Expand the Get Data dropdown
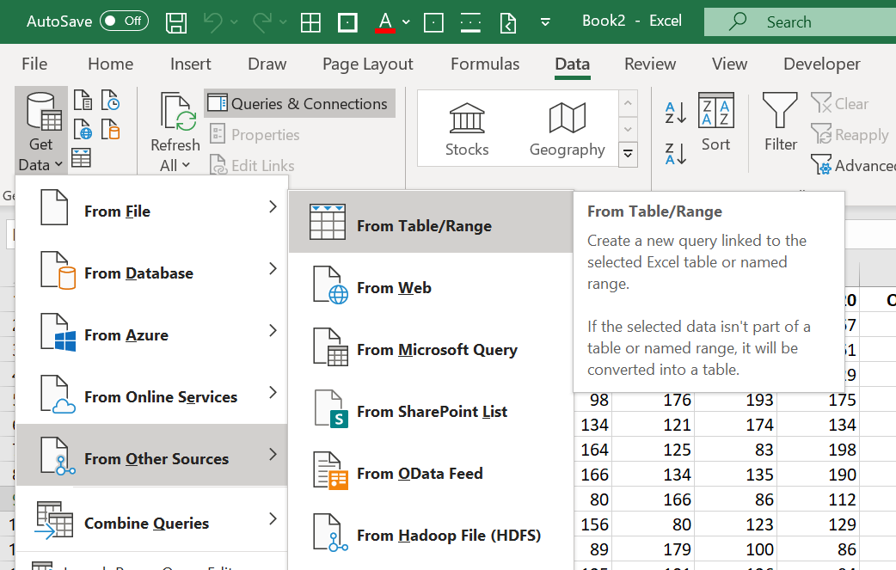896x570 pixels. tap(40, 129)
